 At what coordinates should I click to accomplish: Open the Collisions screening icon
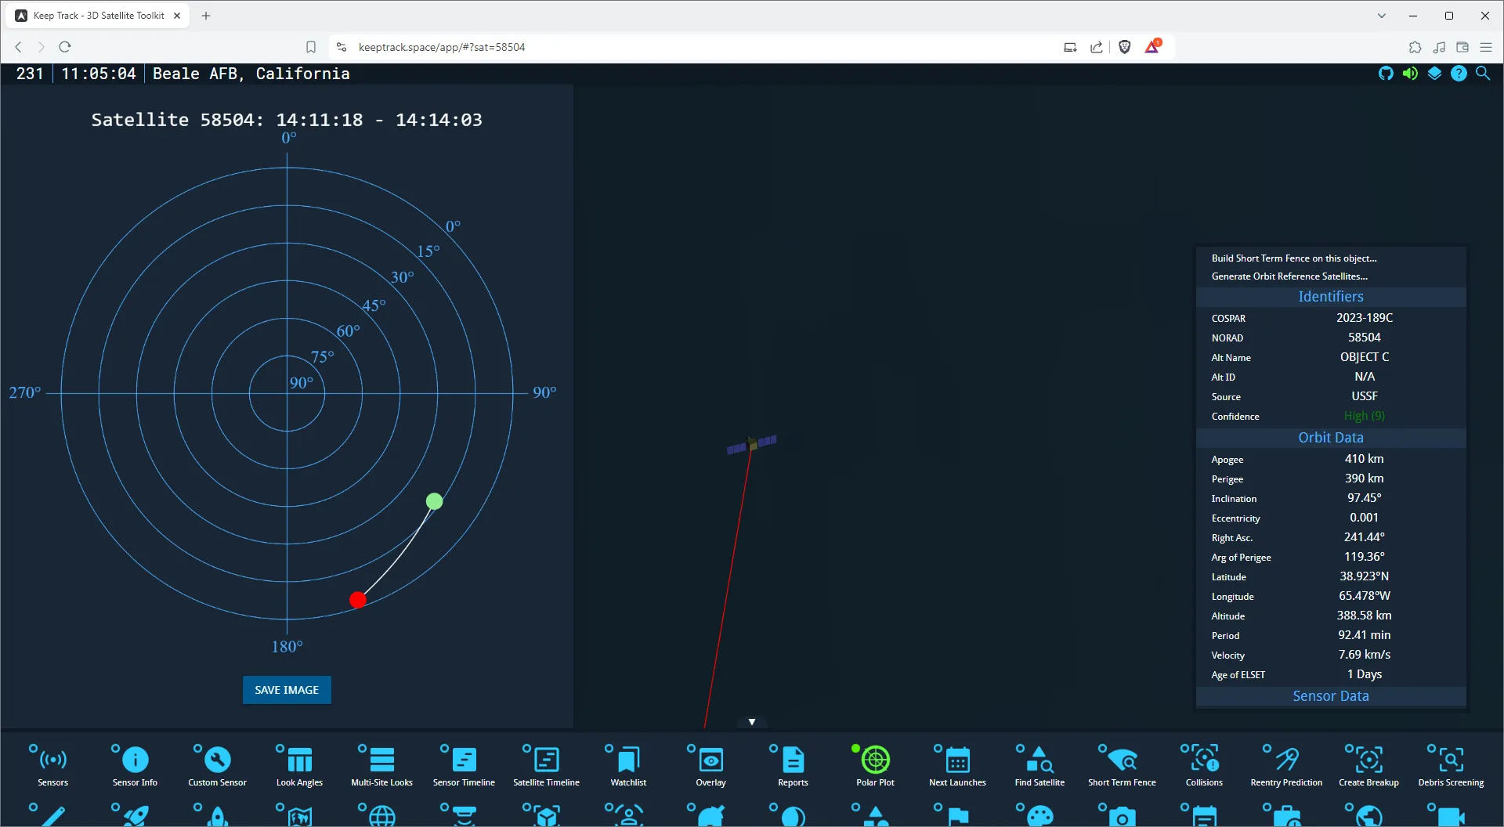coord(1202,764)
